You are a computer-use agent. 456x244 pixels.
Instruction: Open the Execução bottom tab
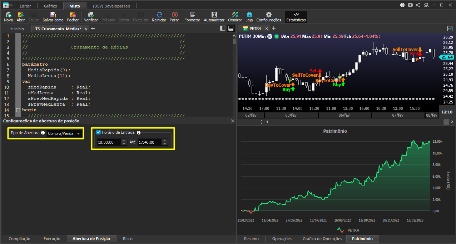pos(52,239)
